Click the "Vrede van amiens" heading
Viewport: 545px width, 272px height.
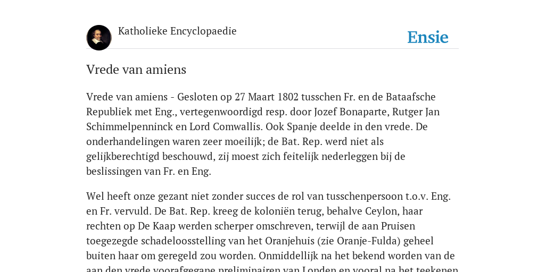point(136,70)
